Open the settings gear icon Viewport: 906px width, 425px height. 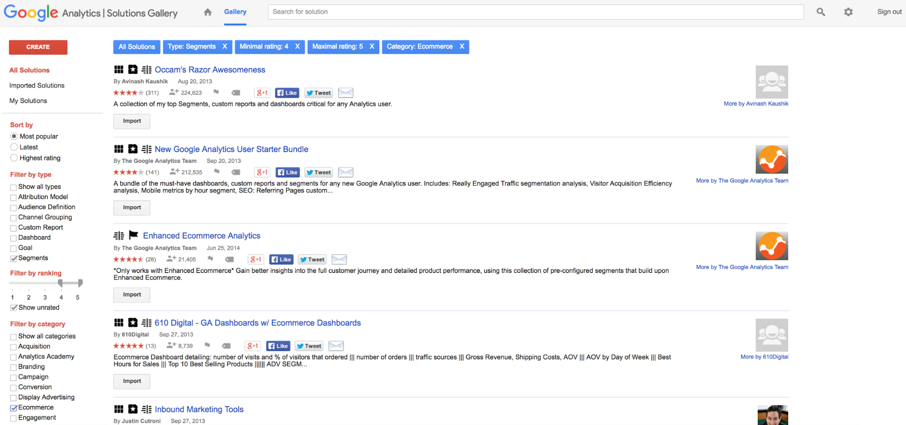848,12
